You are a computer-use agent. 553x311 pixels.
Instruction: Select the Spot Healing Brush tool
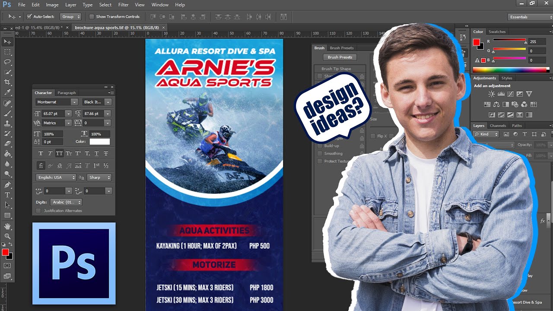7,104
